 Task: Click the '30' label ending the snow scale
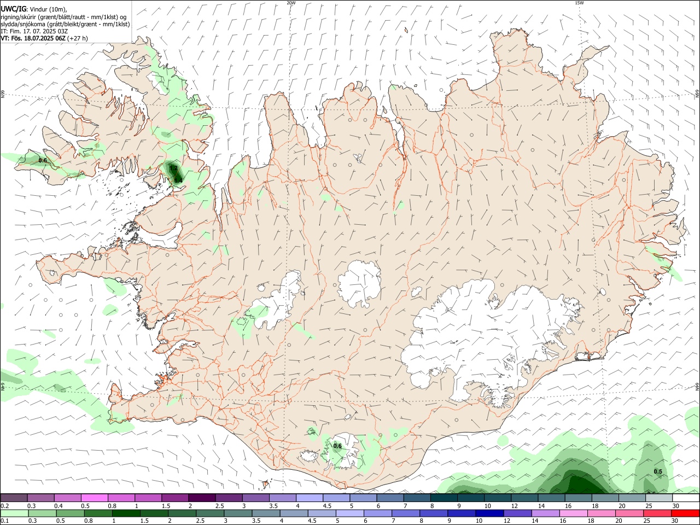(x=675, y=506)
